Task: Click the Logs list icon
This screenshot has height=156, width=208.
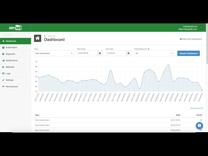Action: point(3,74)
